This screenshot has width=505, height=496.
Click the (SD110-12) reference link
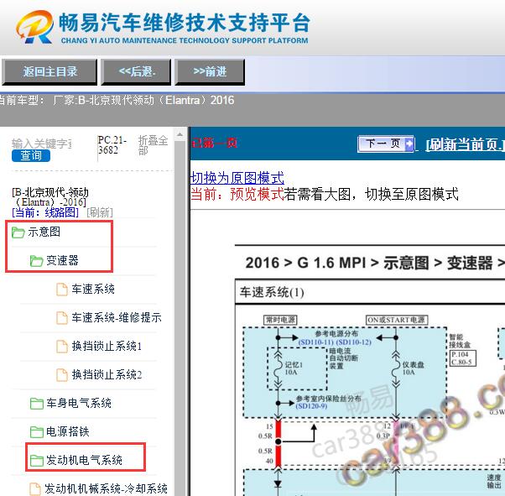point(354,342)
